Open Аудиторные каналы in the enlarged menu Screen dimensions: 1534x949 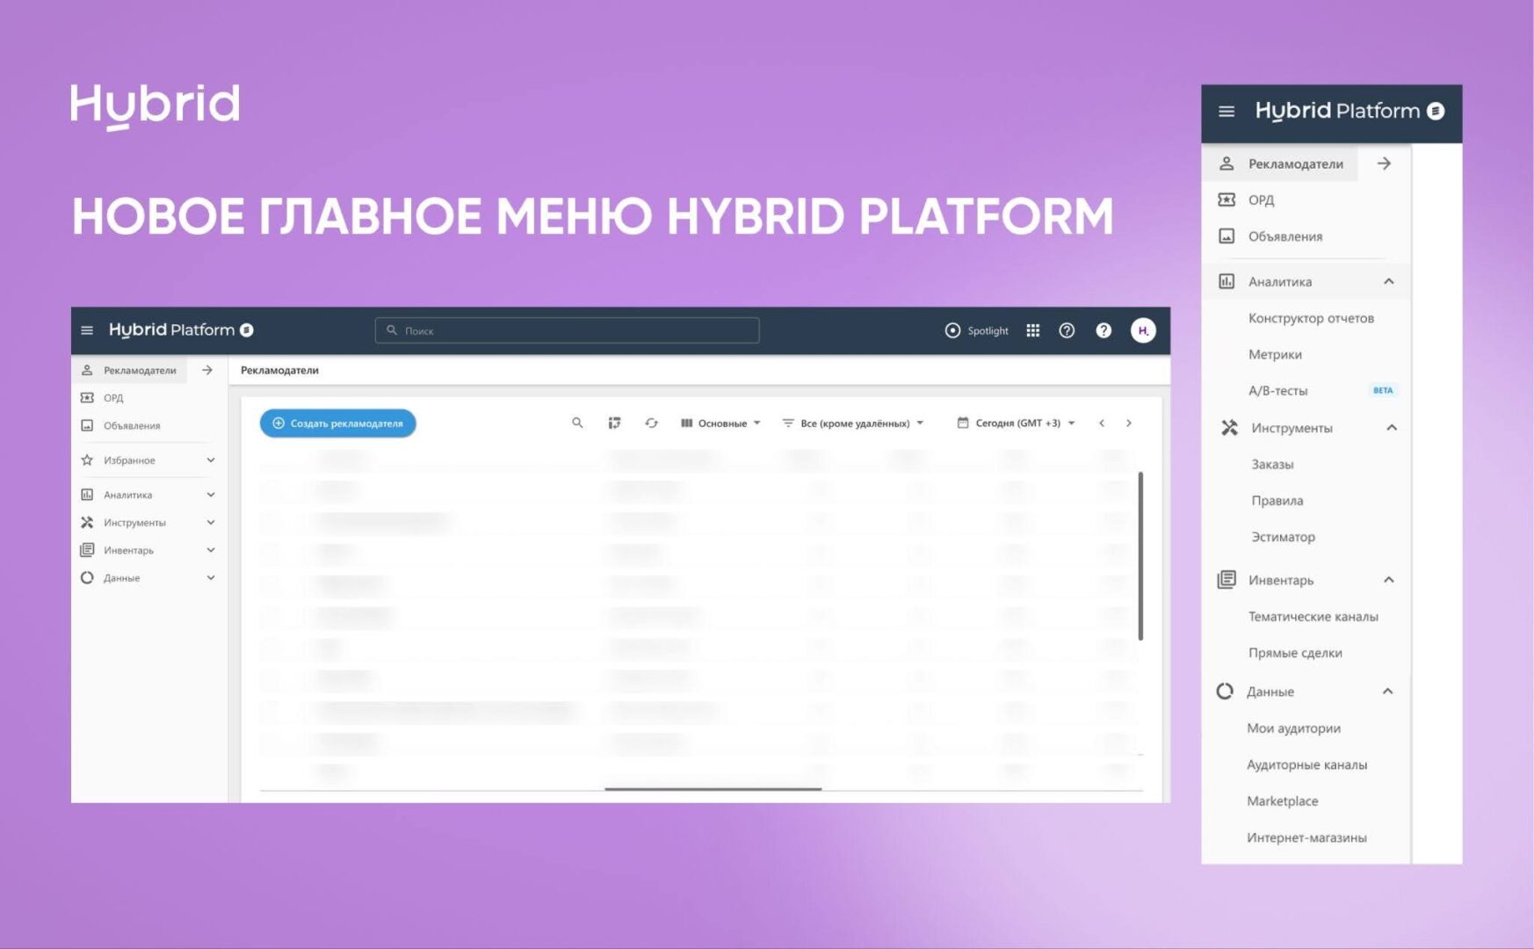coord(1306,765)
